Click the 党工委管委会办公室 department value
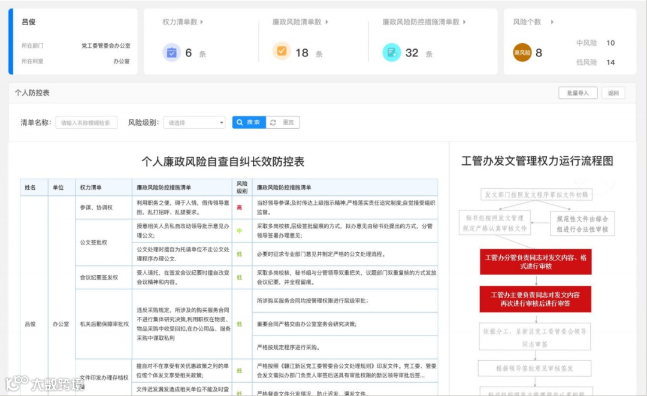Image resolution: width=647 pixels, height=396 pixels. pyautogui.click(x=105, y=46)
